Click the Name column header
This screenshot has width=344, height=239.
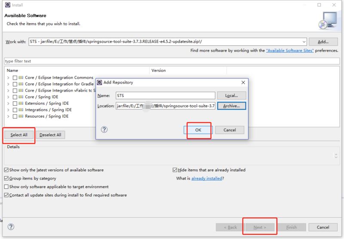pos(77,71)
